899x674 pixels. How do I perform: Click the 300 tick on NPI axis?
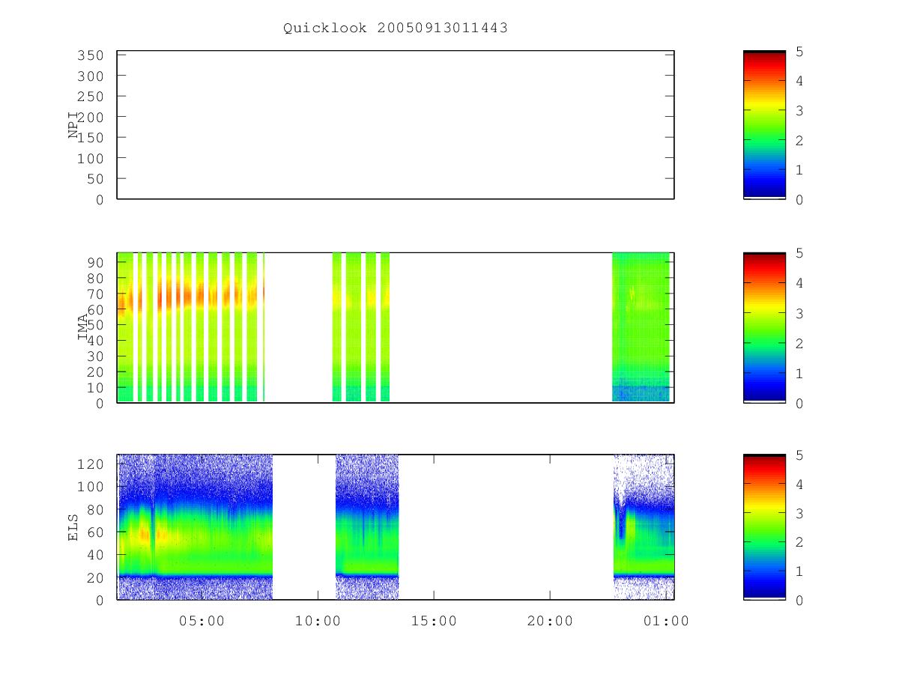89,76
